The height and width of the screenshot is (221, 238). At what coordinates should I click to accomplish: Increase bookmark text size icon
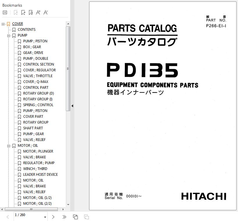[x=38, y=12]
